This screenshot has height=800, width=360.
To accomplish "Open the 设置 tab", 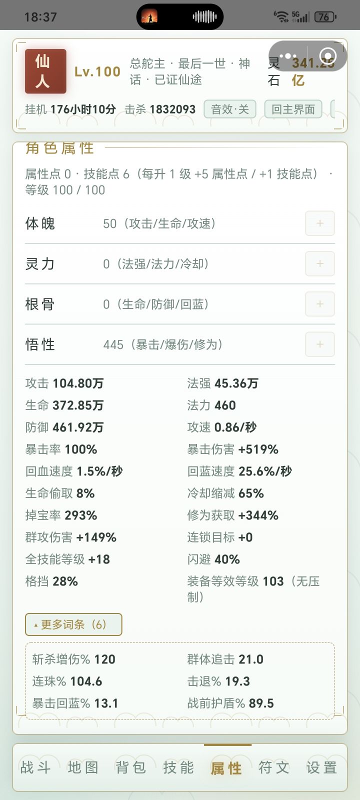I will point(321,767).
